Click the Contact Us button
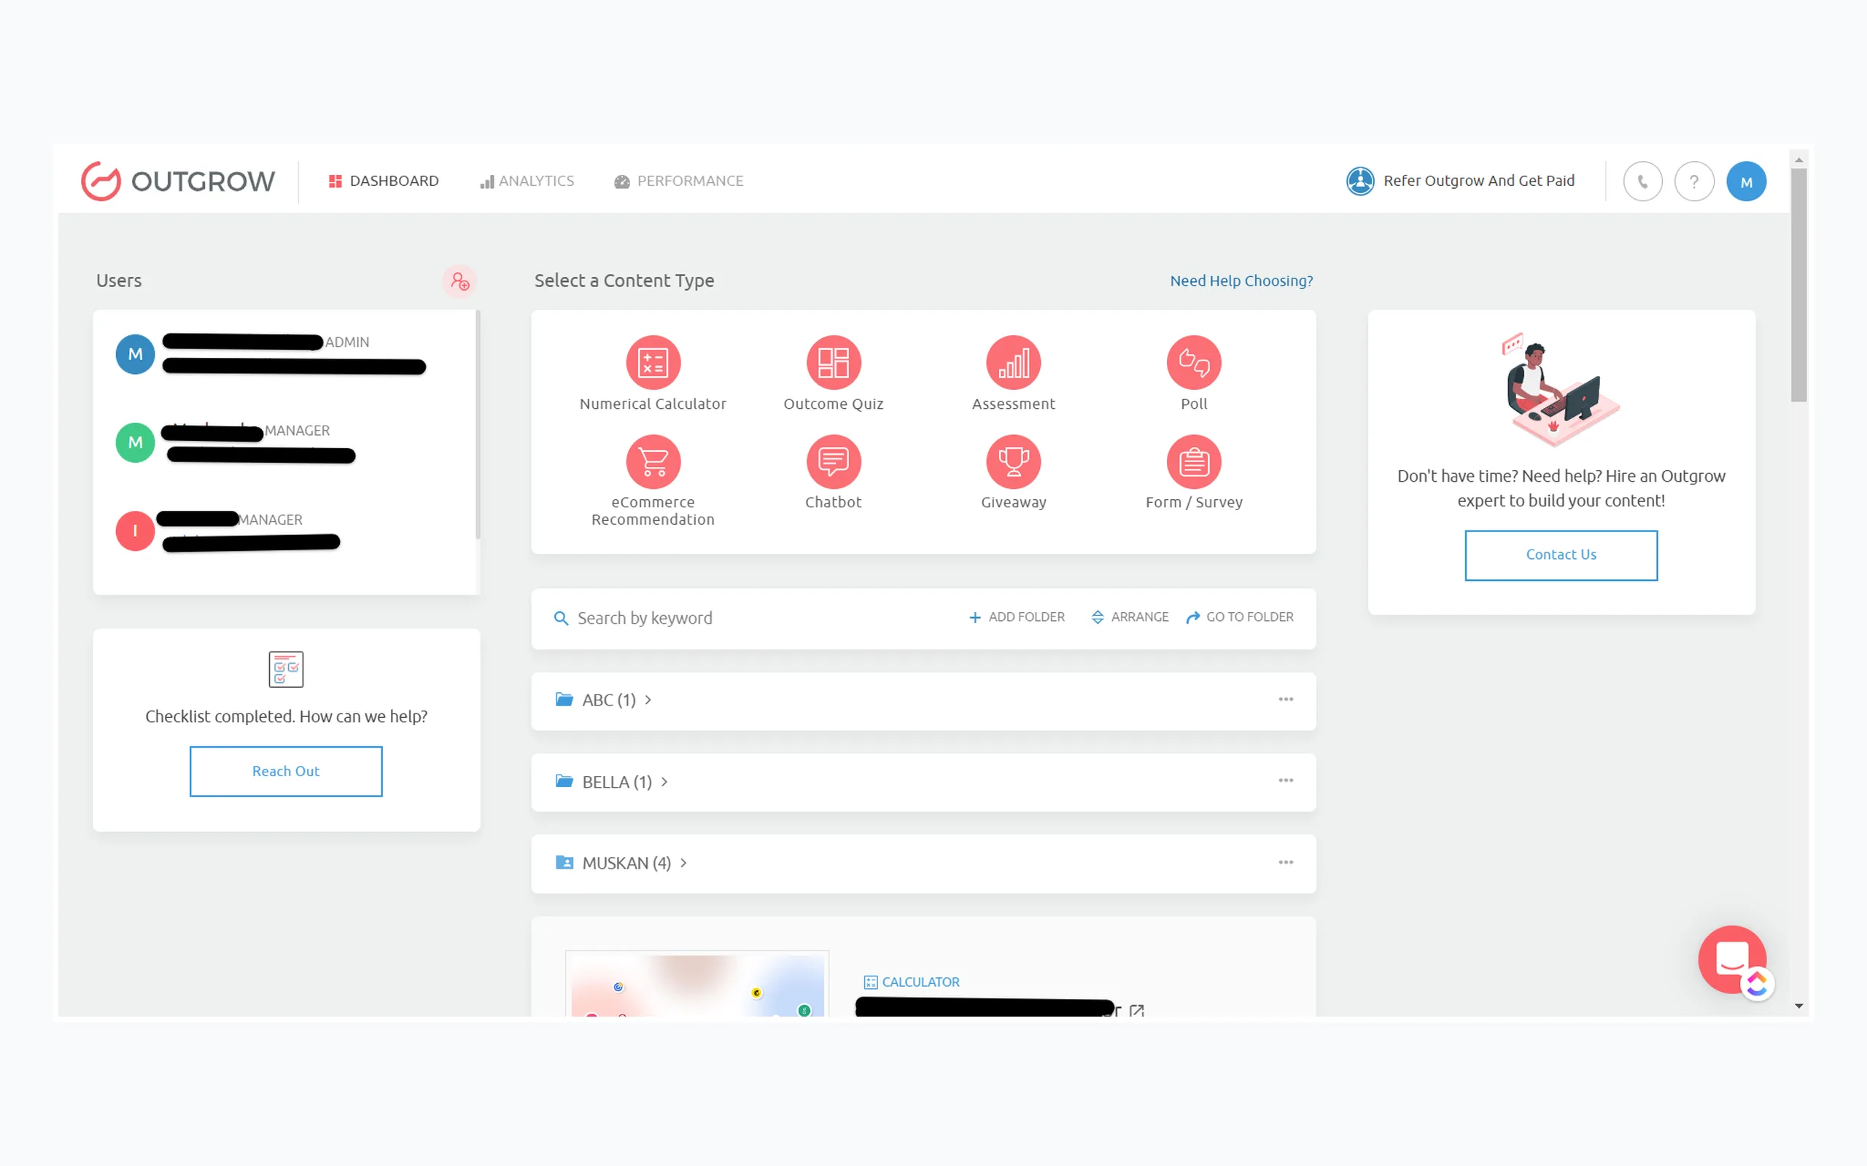The height and width of the screenshot is (1166, 1867). click(1561, 555)
